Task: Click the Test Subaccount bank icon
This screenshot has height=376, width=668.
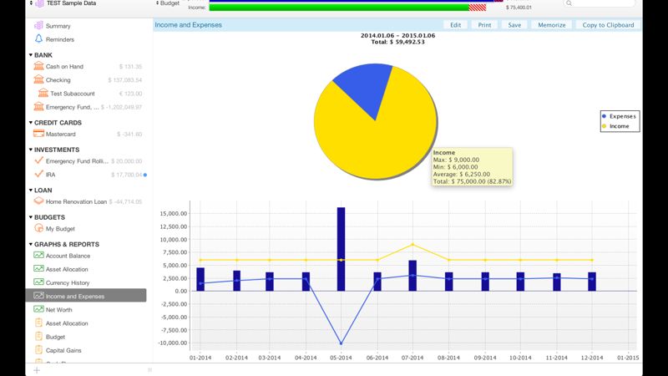Action: click(43, 93)
